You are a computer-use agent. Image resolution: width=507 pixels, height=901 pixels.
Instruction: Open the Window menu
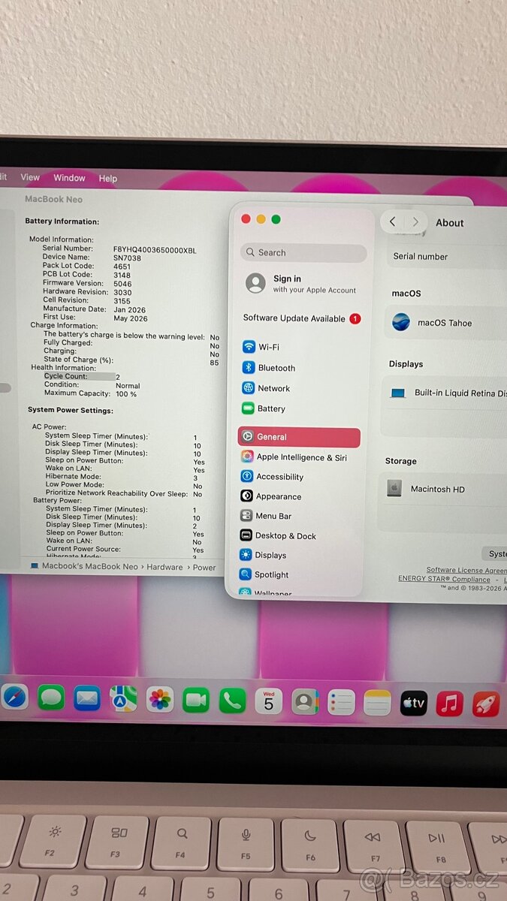(x=69, y=178)
